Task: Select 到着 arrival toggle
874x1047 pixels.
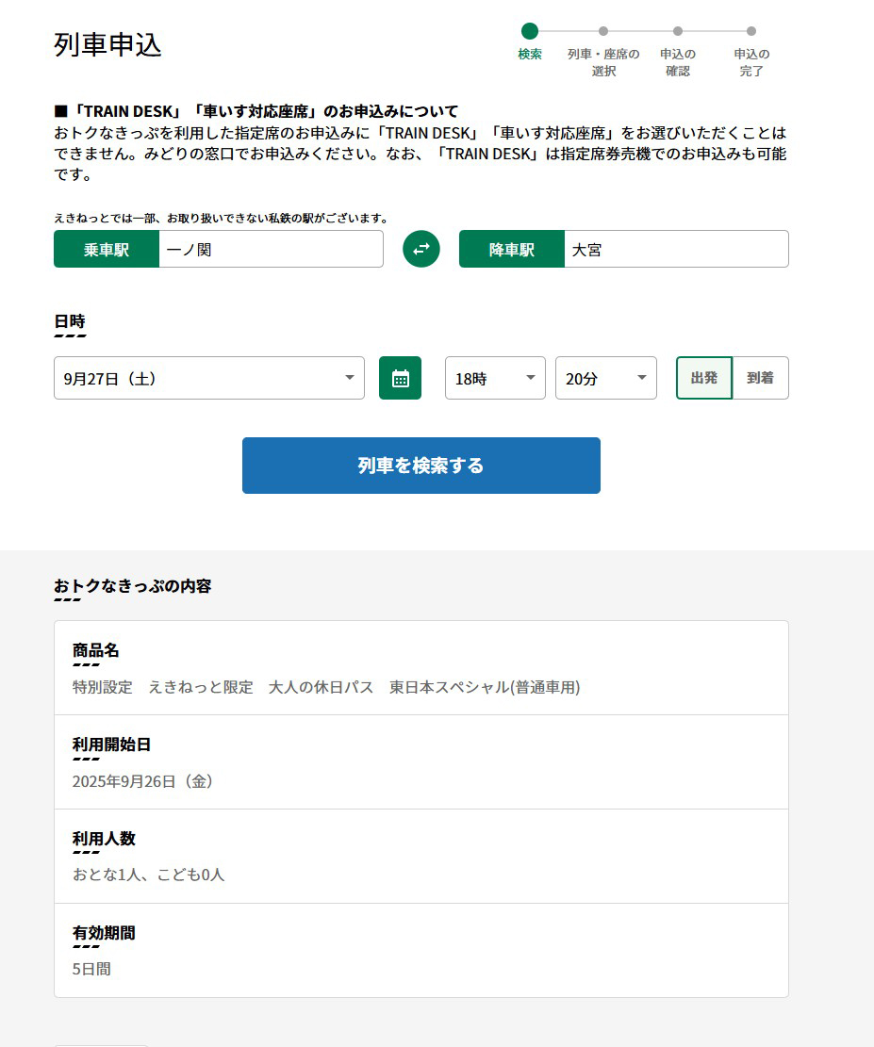Action: tap(761, 378)
